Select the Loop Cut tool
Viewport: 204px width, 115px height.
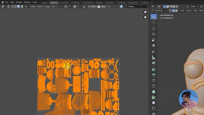click(x=154, y=80)
